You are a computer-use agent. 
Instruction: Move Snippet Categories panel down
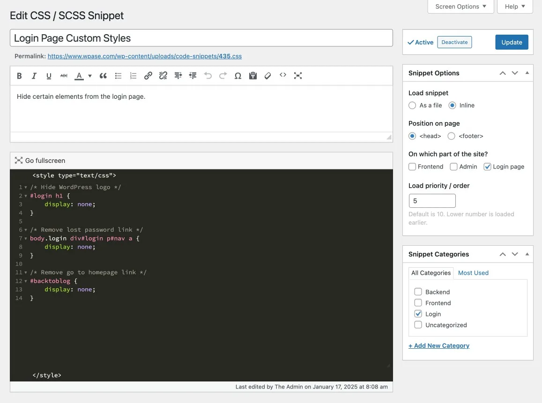point(515,255)
